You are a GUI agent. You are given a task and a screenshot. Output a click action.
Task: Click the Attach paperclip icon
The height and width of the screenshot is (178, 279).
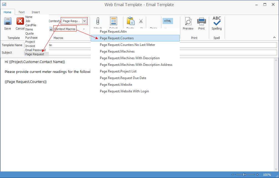pyautogui.click(x=98, y=21)
